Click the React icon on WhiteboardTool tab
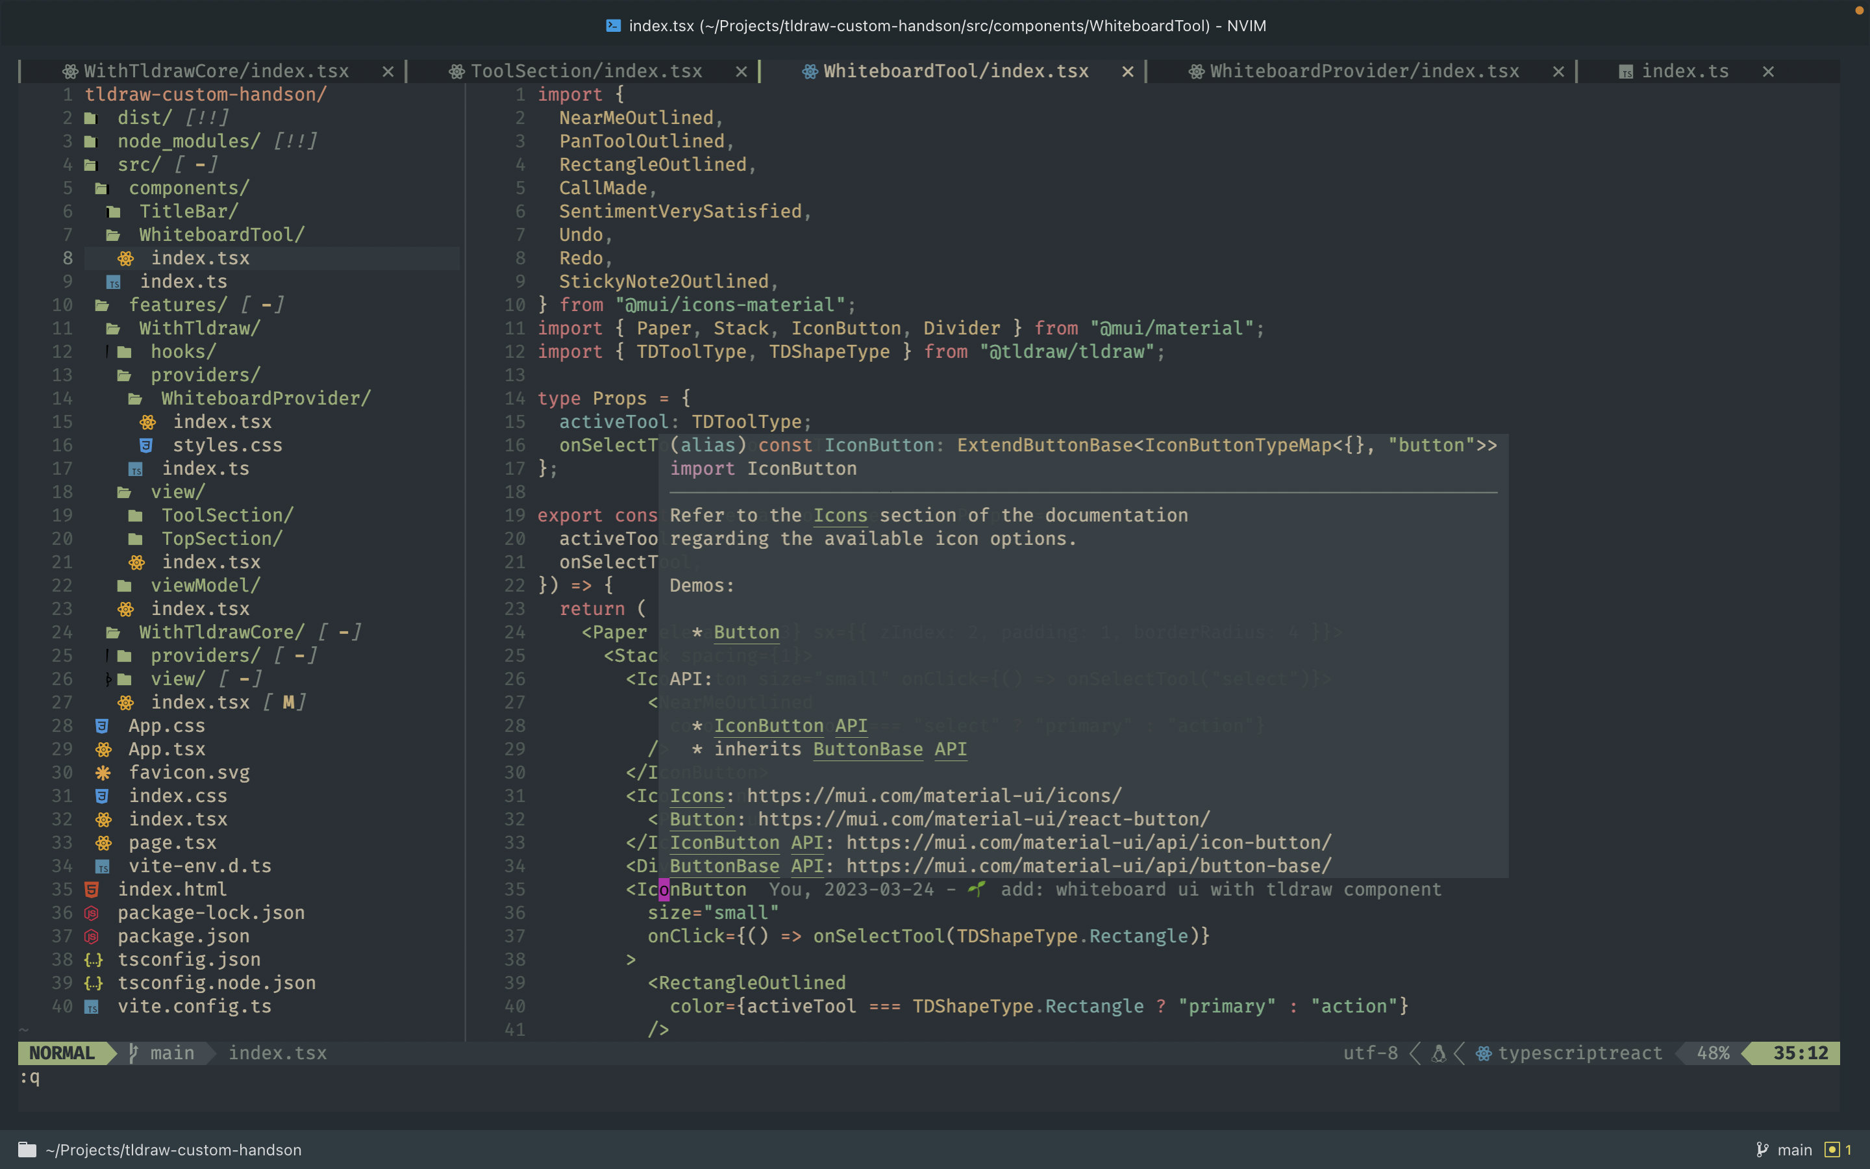1870x1169 pixels. (x=809, y=71)
